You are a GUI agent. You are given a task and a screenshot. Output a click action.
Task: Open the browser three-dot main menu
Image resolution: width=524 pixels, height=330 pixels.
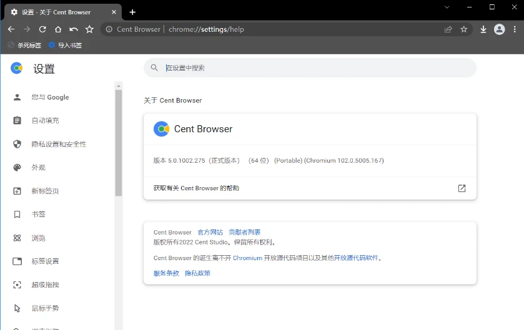pyautogui.click(x=515, y=29)
